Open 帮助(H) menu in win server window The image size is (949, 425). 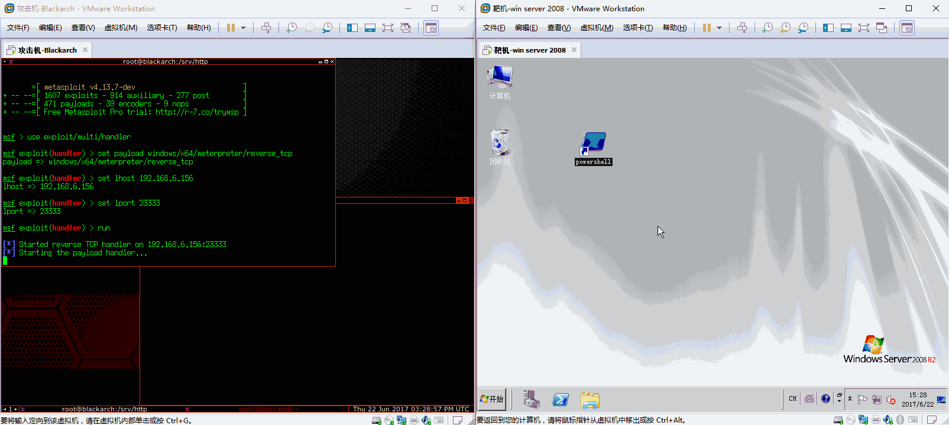point(675,28)
